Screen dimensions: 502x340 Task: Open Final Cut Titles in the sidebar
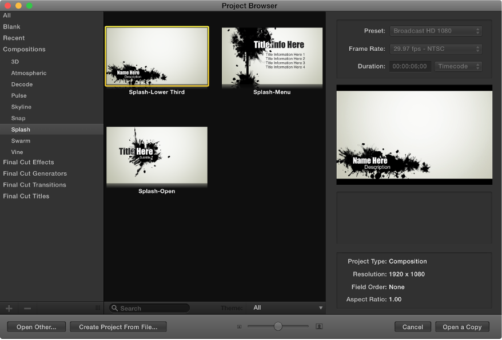pyautogui.click(x=25, y=196)
